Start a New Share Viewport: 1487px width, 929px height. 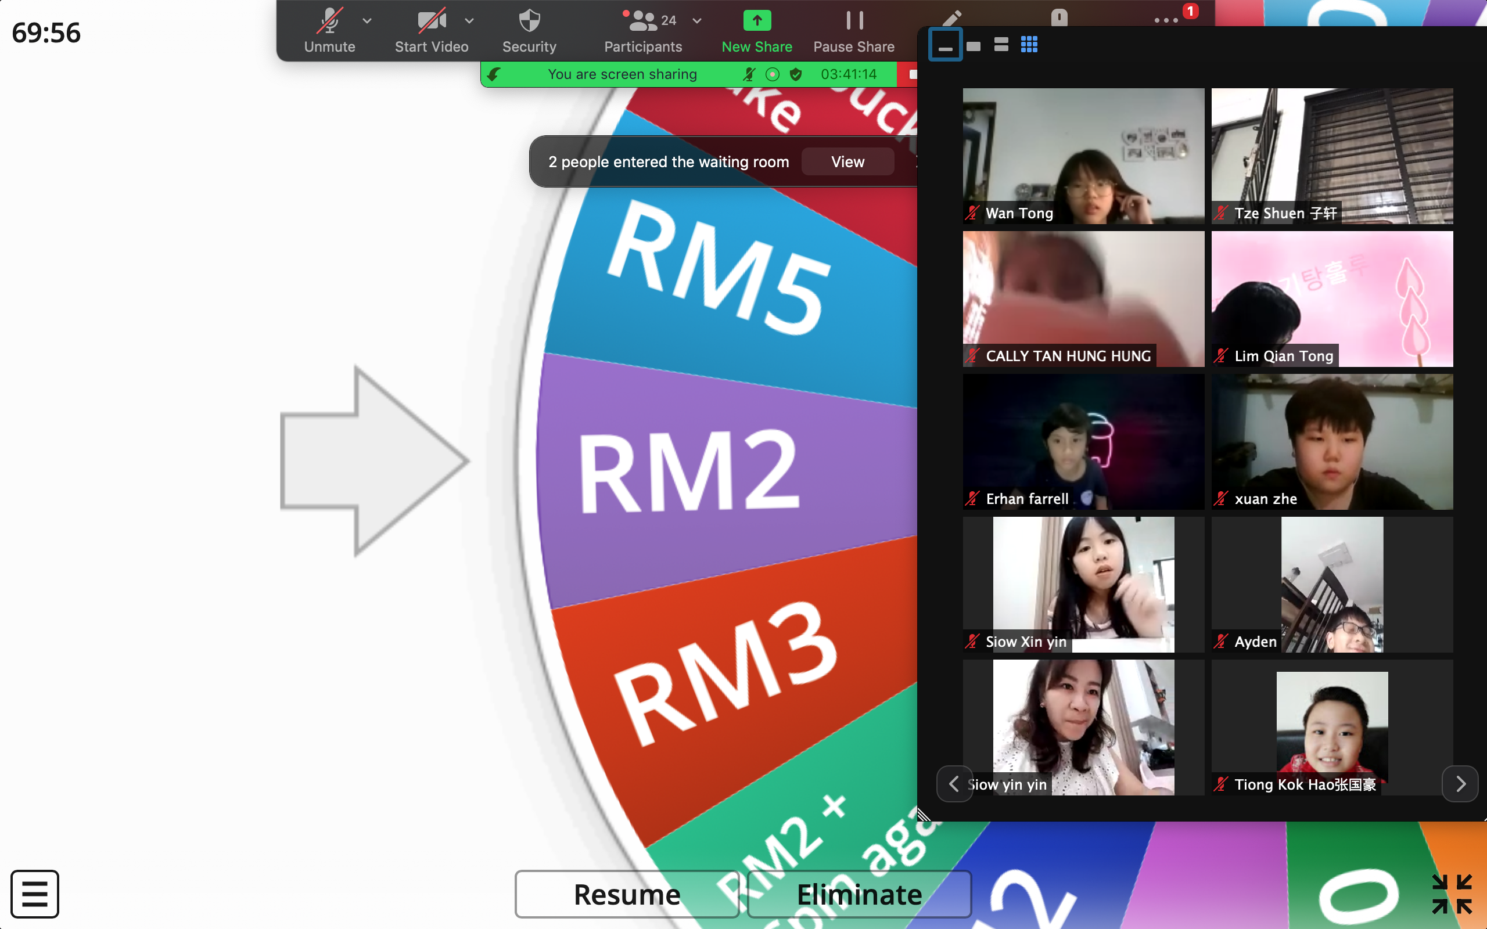click(757, 31)
